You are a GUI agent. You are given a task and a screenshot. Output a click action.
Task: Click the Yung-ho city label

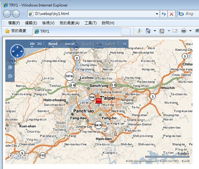[109, 118]
